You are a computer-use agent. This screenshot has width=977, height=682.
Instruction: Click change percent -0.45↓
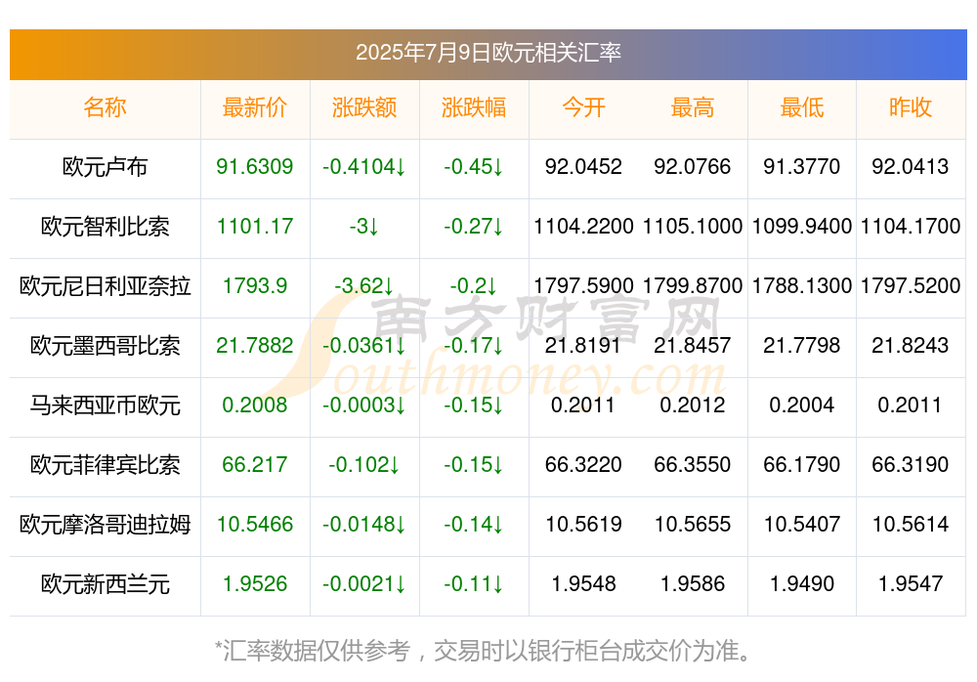[x=474, y=166]
